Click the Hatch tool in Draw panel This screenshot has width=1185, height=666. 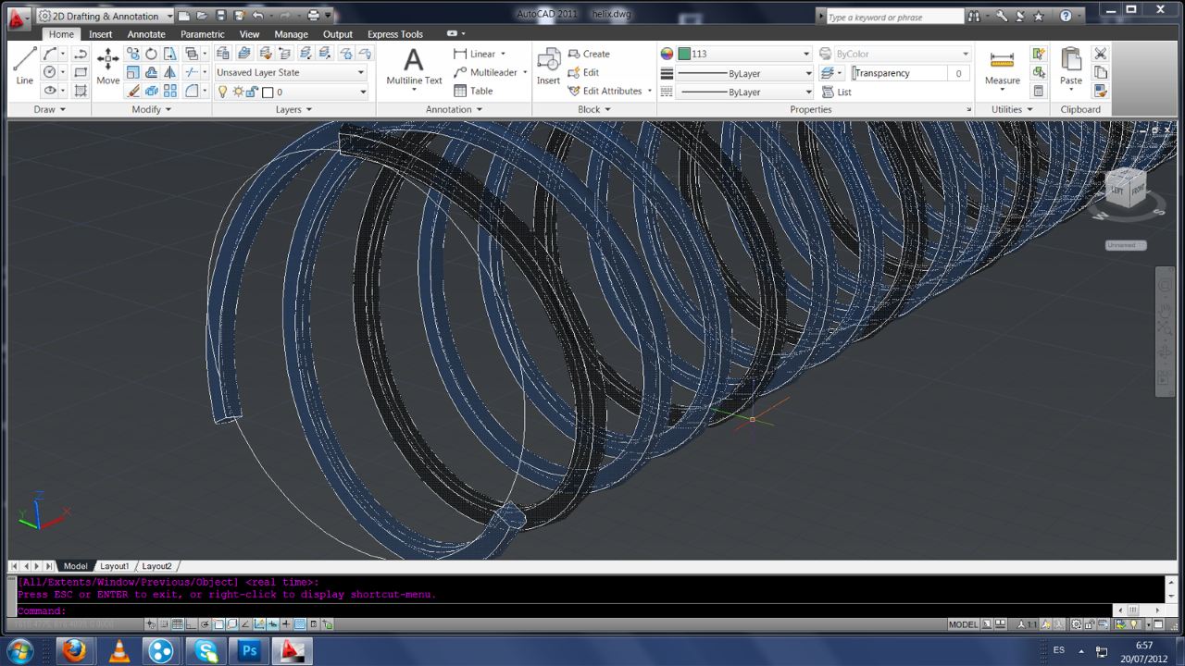pyautogui.click(x=81, y=91)
